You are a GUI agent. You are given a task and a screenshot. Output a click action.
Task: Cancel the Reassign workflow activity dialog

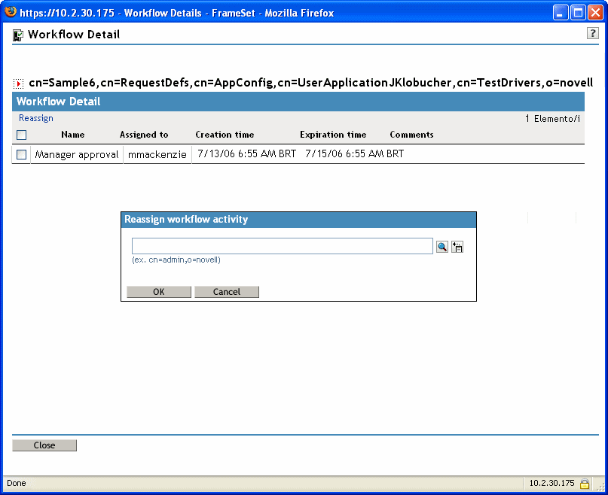pos(227,292)
